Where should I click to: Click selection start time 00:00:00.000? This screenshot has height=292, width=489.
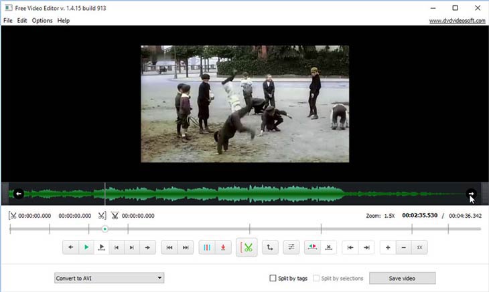click(35, 216)
